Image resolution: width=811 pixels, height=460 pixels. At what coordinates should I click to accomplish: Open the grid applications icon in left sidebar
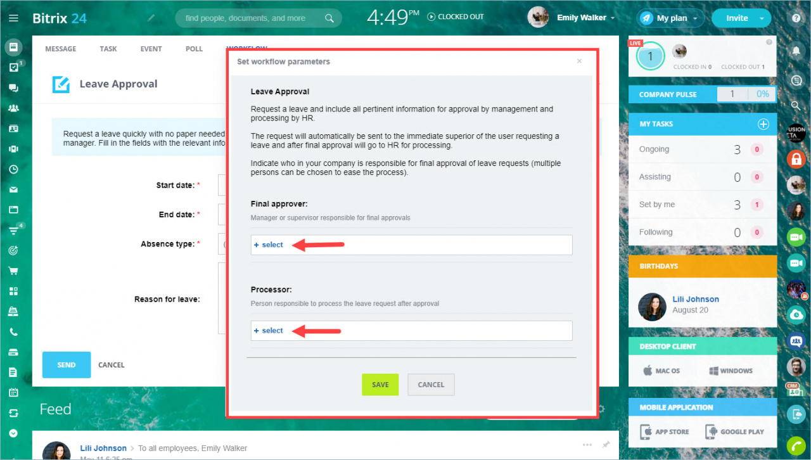click(13, 291)
